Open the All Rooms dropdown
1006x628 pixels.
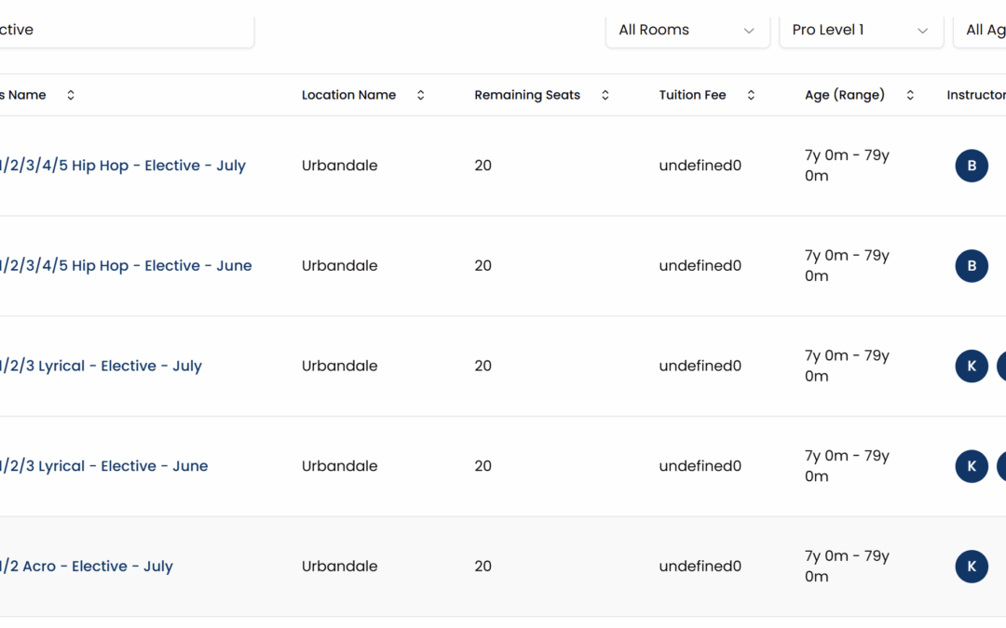[x=687, y=30]
